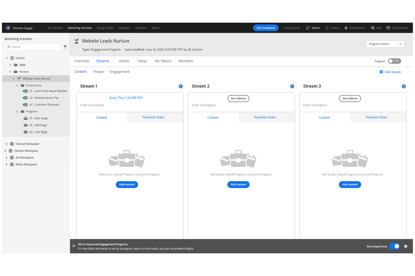Click Stream 1 empty content placeholder graphic
Viewport: 415px width, 276px height.
pos(127,159)
